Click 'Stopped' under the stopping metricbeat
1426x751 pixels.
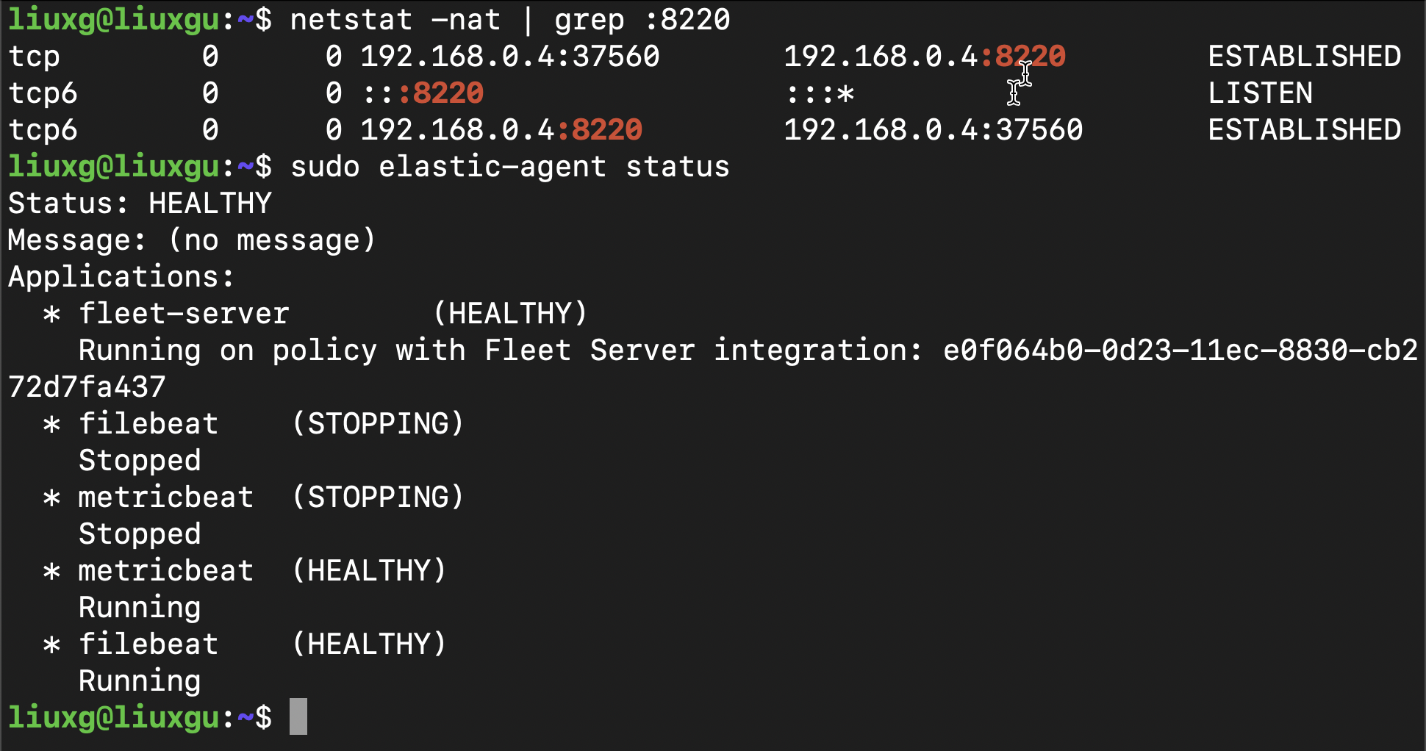(140, 534)
